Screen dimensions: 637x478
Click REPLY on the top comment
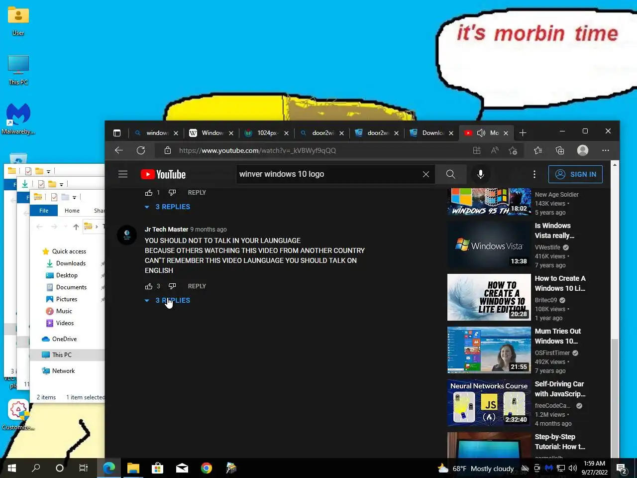click(197, 193)
